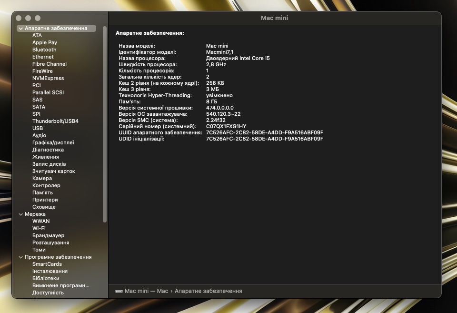
Task: Click the UUID апаратного забезпечення value
Action: (x=265, y=133)
